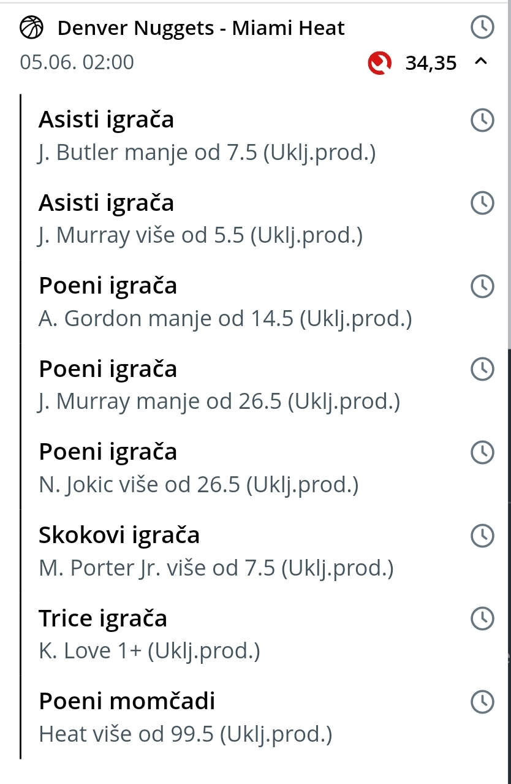The height and width of the screenshot is (784, 511).
Task: Click the clock icon for J. Butler assists
Action: click(482, 120)
